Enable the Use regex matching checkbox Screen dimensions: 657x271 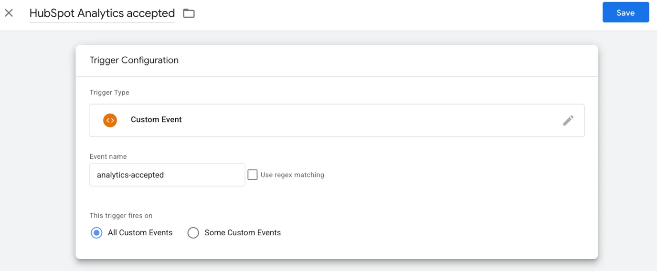253,175
